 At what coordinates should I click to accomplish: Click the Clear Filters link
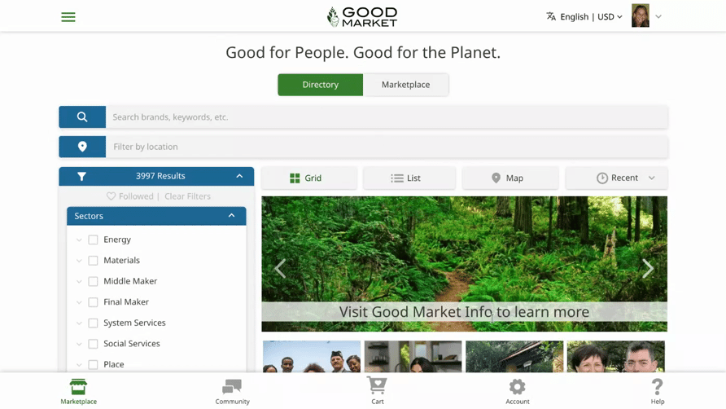[x=187, y=196]
